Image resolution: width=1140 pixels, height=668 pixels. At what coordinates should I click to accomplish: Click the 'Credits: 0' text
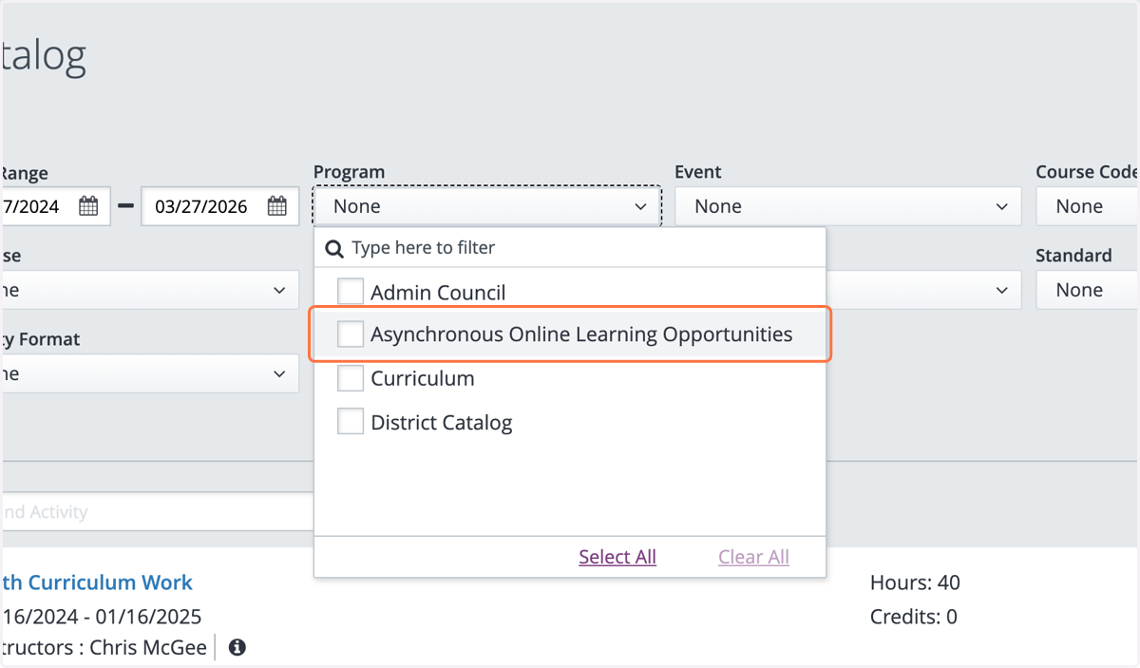coord(914,617)
